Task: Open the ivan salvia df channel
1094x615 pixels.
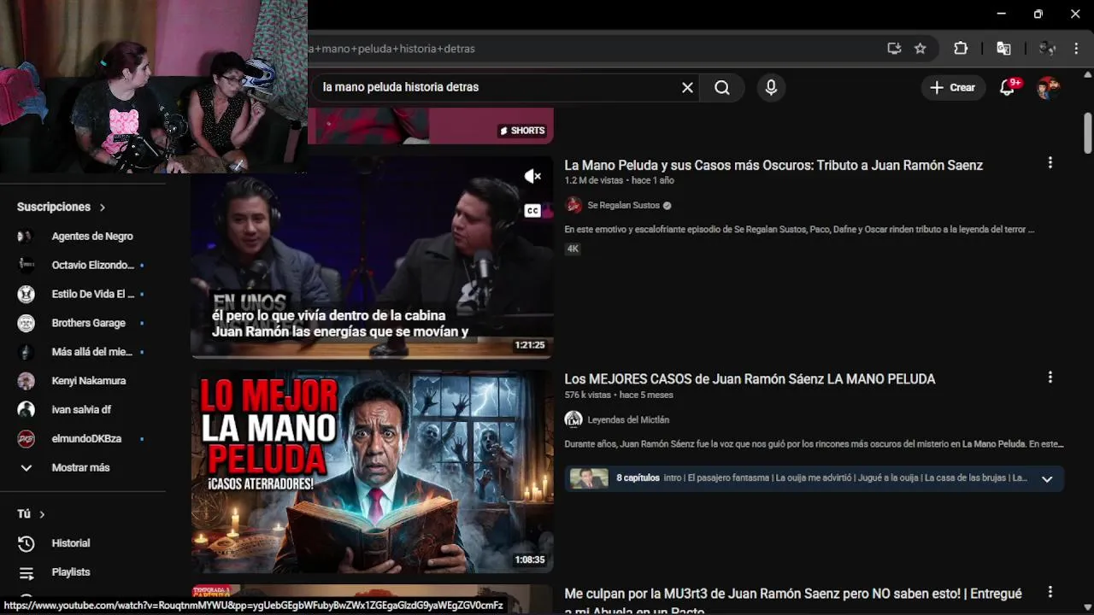Action: [79, 409]
